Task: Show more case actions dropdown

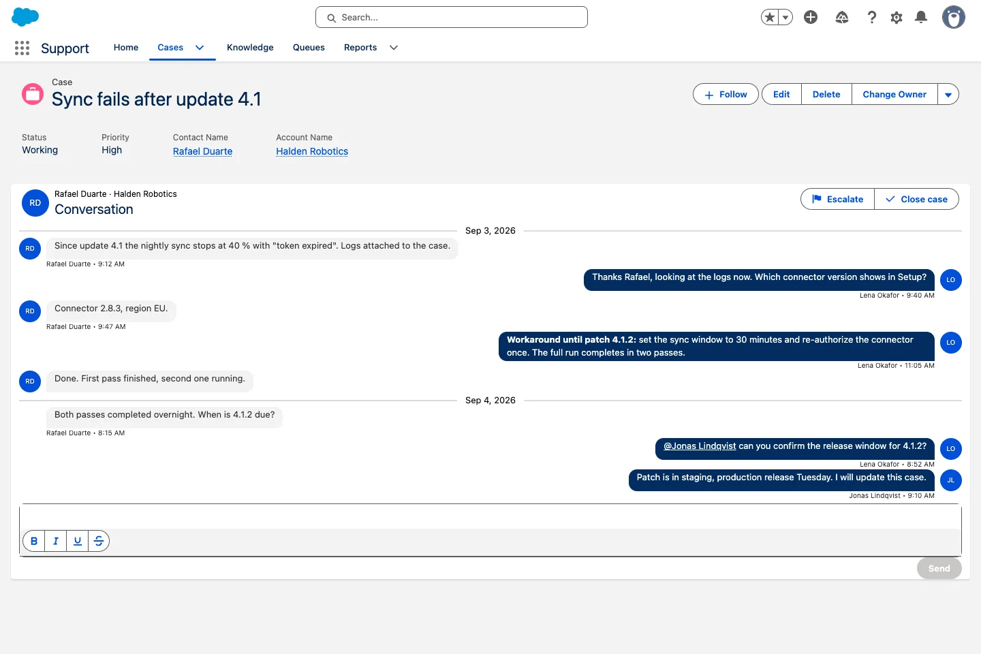Action: click(x=948, y=95)
